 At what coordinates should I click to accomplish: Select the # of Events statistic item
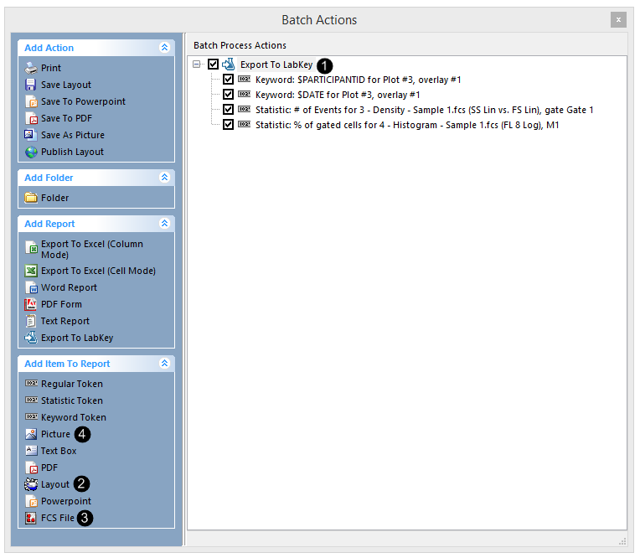(x=424, y=110)
